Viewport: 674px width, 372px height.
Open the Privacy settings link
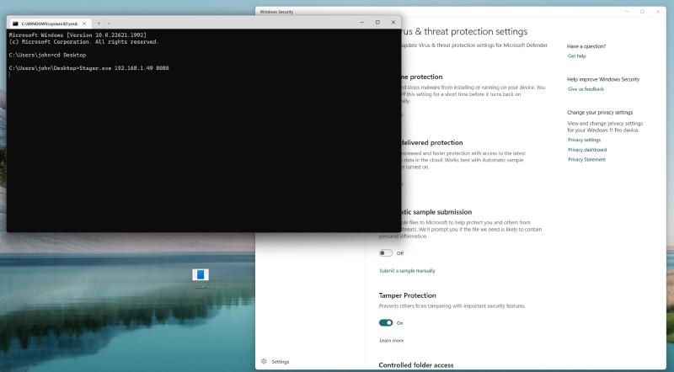pyautogui.click(x=584, y=140)
